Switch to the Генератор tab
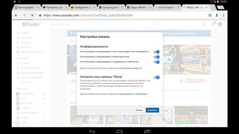This screenshot has width=239, height=134. pyautogui.click(x=55, y=7)
